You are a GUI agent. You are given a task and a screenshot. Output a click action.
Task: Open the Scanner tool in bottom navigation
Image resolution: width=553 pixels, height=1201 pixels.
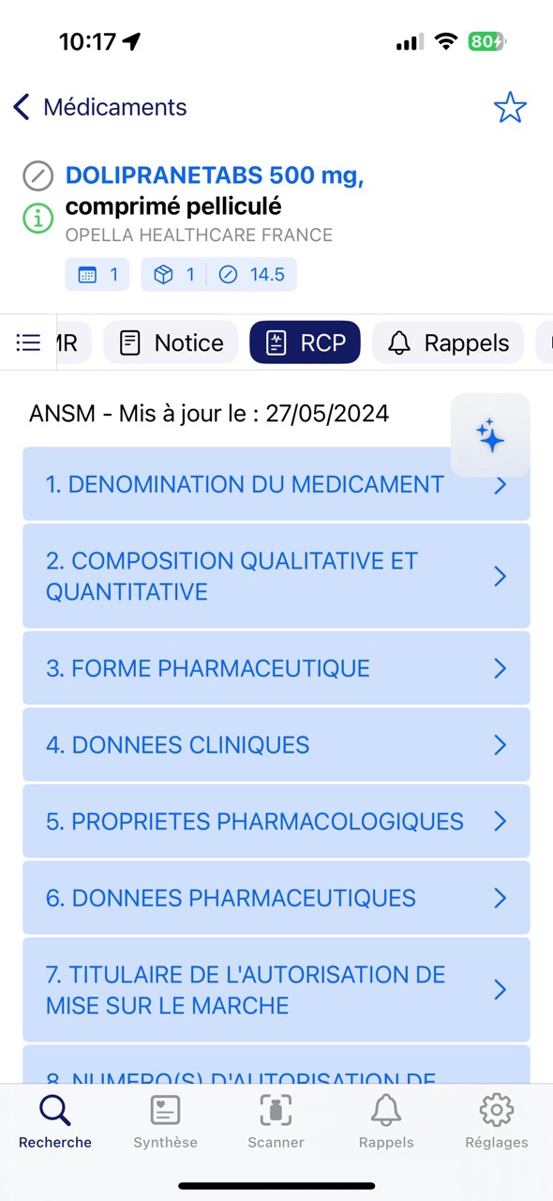[275, 1121]
